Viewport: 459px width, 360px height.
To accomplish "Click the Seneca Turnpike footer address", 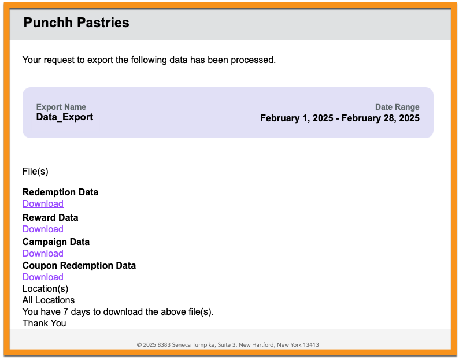I will point(228,345).
